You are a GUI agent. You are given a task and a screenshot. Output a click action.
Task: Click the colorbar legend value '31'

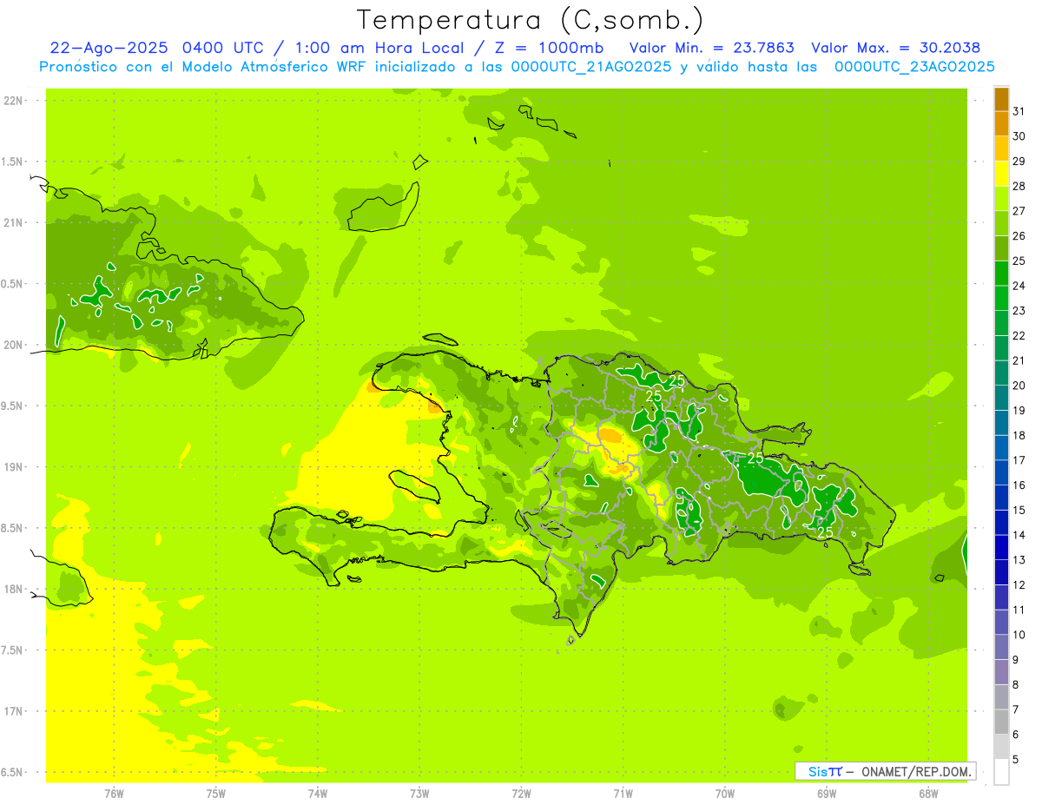1019,111
